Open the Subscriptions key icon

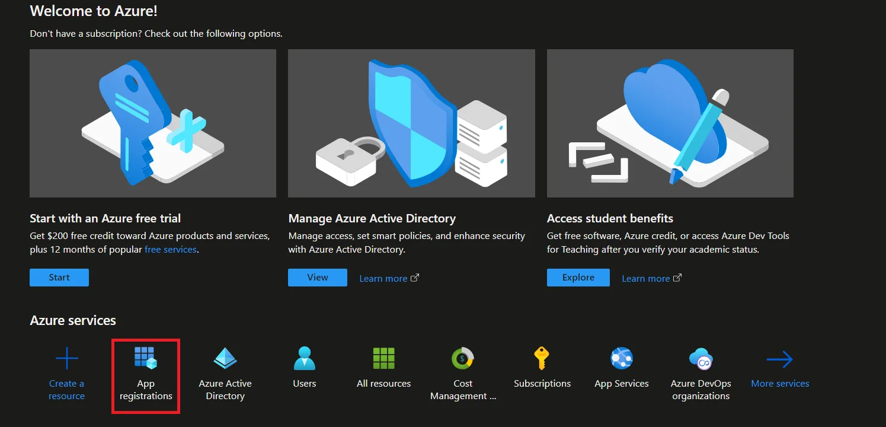pyautogui.click(x=542, y=359)
